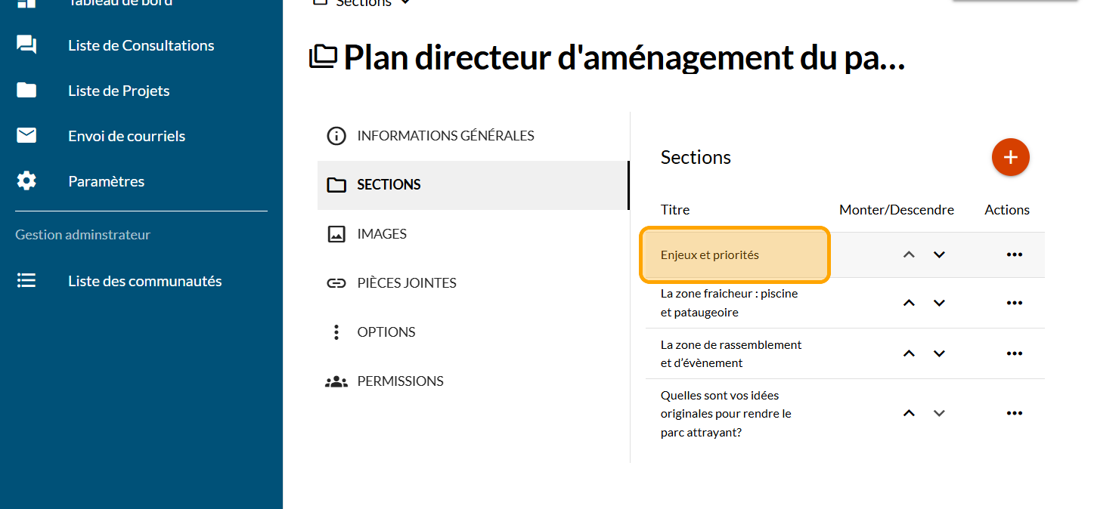Click the Liste de Consultations chat icon
The width and height of the screenshot is (1094, 509).
tap(26, 45)
